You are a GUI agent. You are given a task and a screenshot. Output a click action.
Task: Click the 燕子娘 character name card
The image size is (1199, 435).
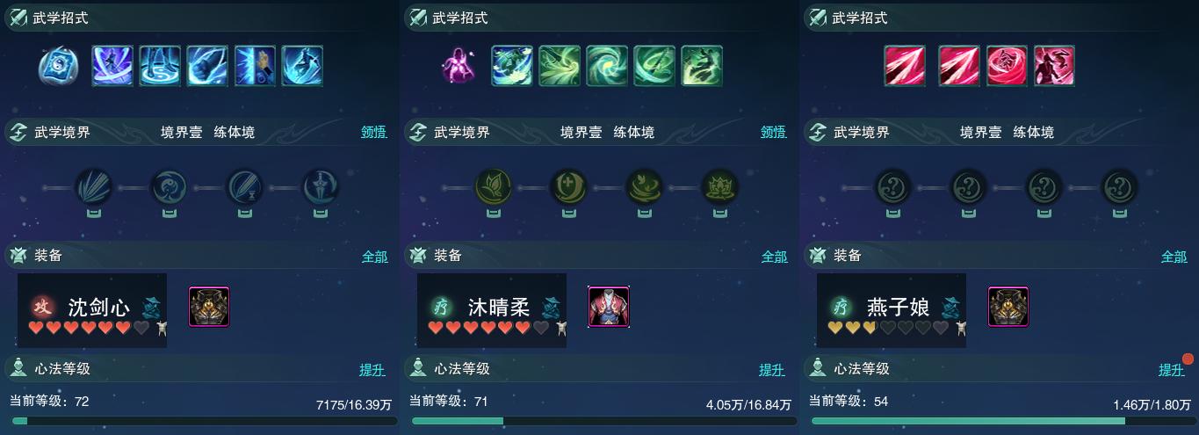[x=892, y=310]
